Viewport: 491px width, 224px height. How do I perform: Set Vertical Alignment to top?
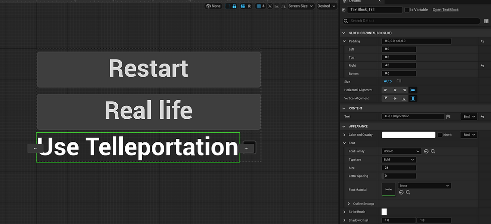coord(386,98)
